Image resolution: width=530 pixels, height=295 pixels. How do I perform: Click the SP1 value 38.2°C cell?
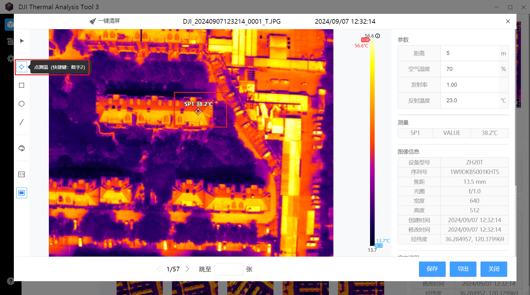point(489,133)
